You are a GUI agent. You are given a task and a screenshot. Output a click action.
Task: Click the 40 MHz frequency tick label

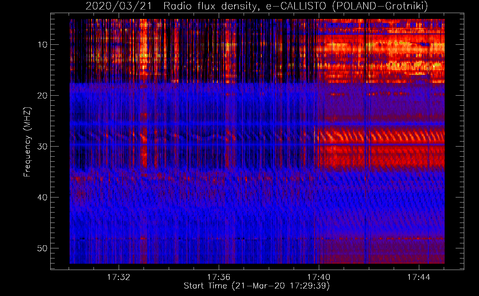pyautogui.click(x=42, y=197)
